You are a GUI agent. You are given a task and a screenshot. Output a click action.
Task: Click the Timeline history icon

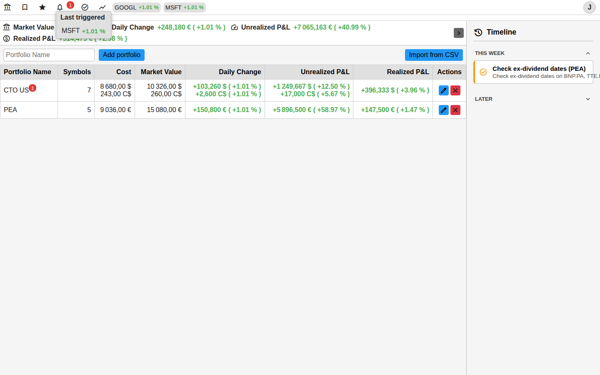478,32
